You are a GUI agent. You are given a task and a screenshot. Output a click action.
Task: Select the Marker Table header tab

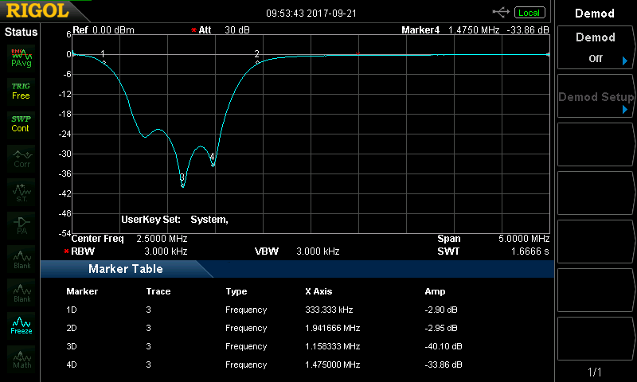click(126, 269)
